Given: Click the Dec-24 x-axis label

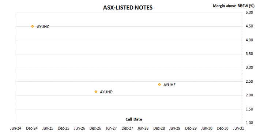Looking at the screenshot, I should click(x=32, y=128).
